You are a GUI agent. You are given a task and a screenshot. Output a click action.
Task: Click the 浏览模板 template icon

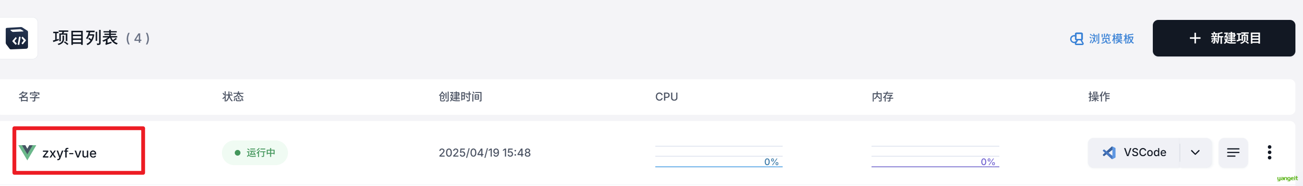click(1076, 38)
